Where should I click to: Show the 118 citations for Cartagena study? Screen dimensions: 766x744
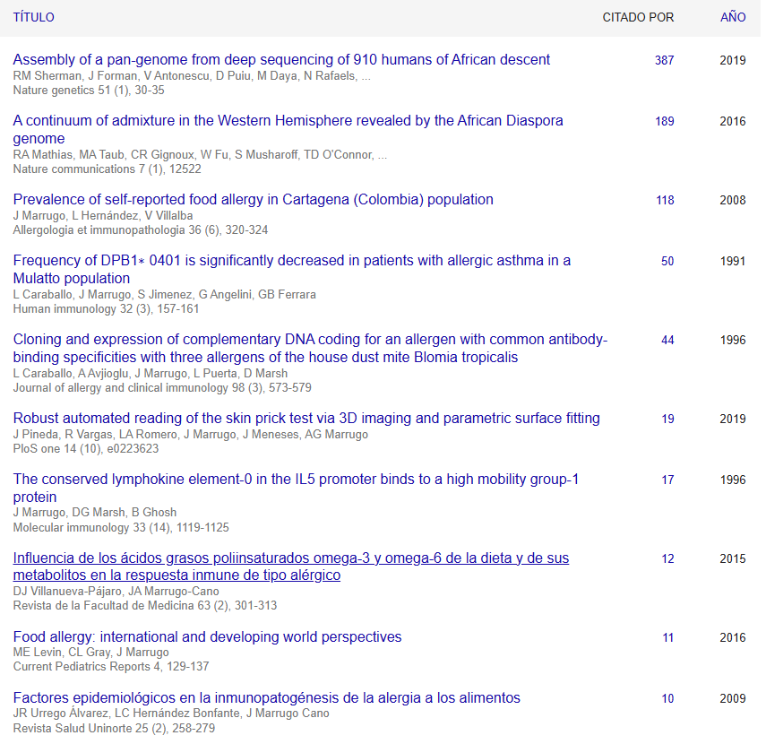click(664, 200)
